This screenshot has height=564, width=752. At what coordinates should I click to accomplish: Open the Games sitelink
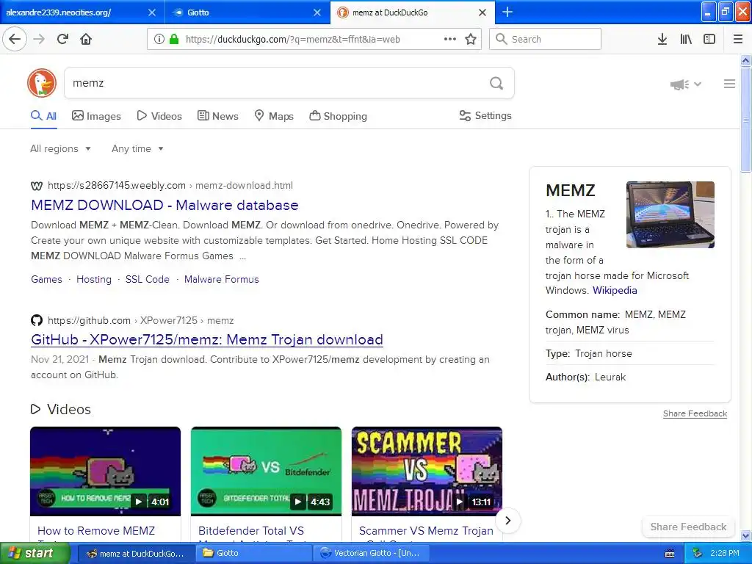46,279
